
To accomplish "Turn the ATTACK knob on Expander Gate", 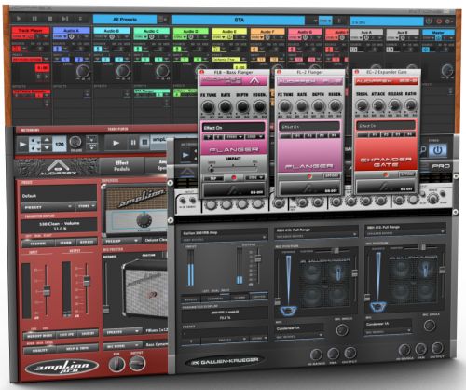I will tap(378, 105).
